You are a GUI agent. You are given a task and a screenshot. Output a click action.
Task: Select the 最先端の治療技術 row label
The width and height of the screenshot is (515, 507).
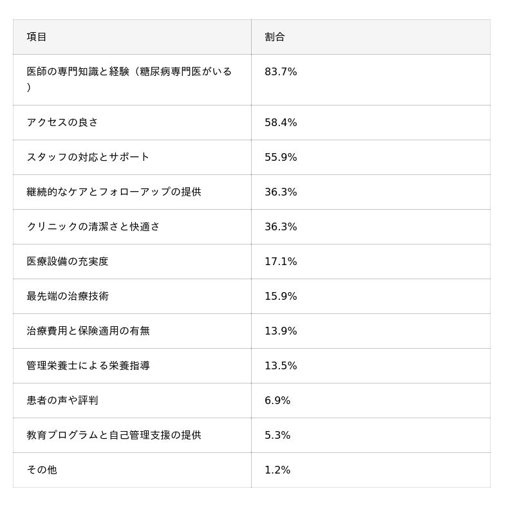click(68, 297)
